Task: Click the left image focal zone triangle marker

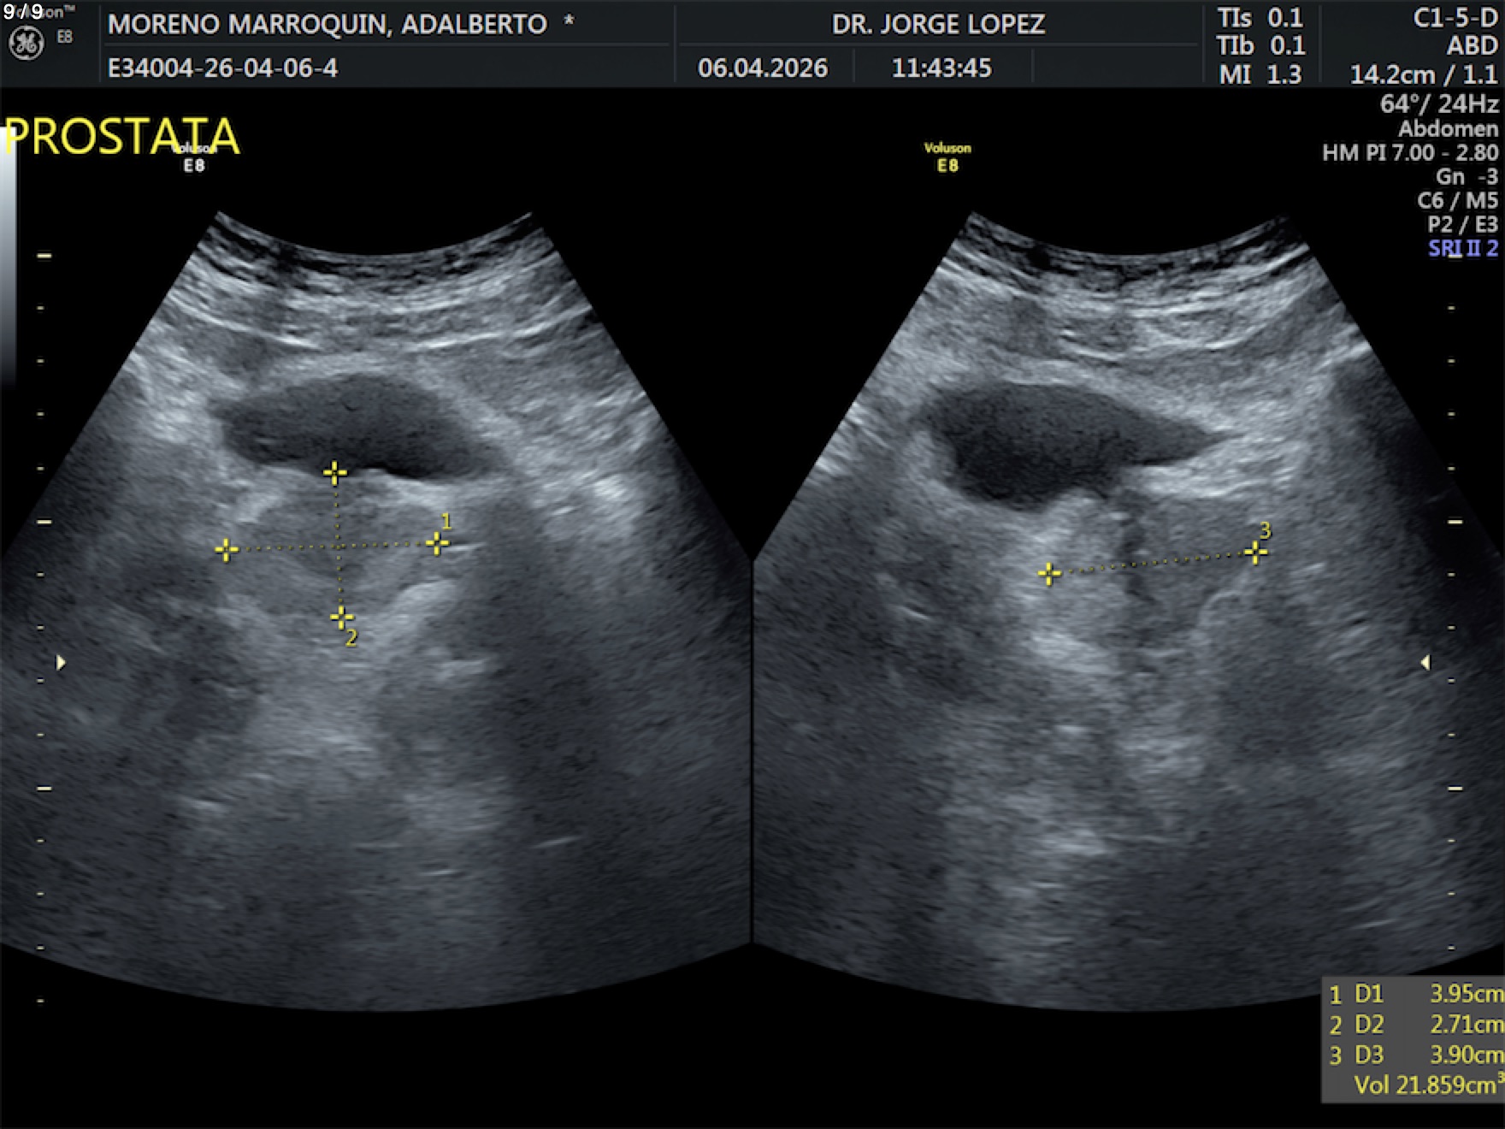Action: pos(61,662)
